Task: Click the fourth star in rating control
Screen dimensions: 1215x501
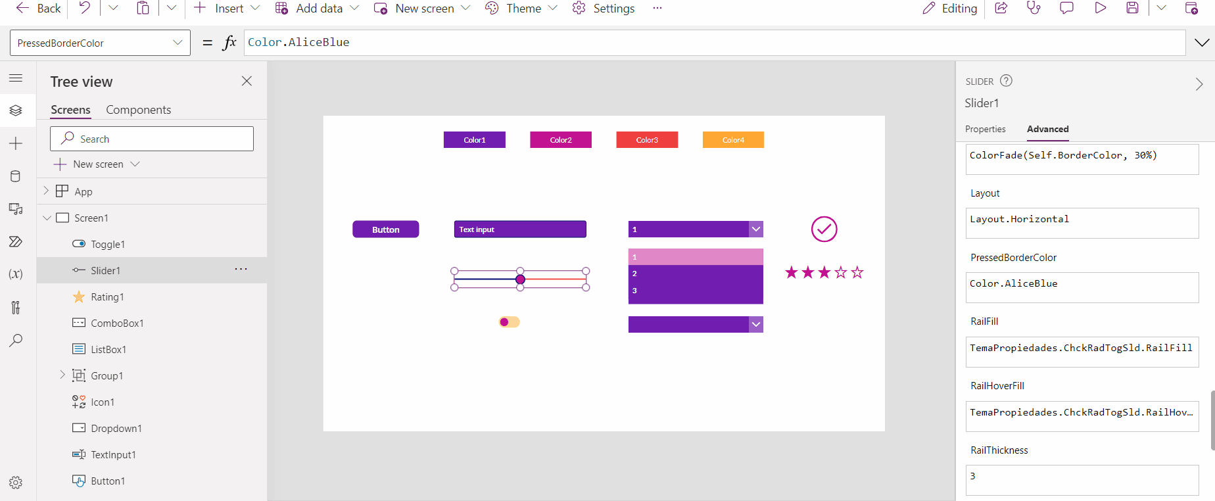Action: point(841,272)
